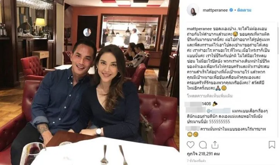The width and height of the screenshot is (280, 165).
Task: Select the comment ความมั่นหน้าในแบบของคนไร้มารยาท
Action: pyautogui.click(x=233, y=129)
